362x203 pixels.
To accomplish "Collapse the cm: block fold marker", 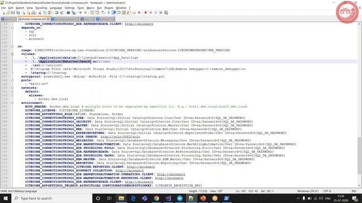I will point(12,46).
